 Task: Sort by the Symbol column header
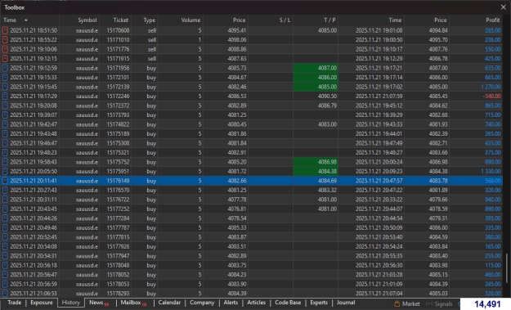coord(87,20)
